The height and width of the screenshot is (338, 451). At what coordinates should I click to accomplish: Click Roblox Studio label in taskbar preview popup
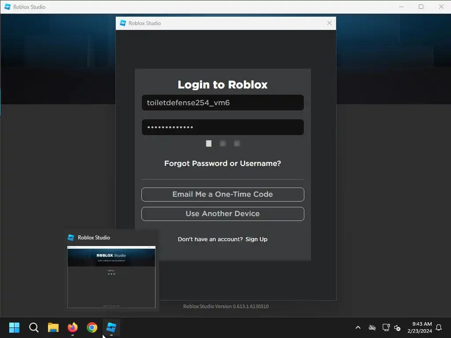tap(94, 238)
